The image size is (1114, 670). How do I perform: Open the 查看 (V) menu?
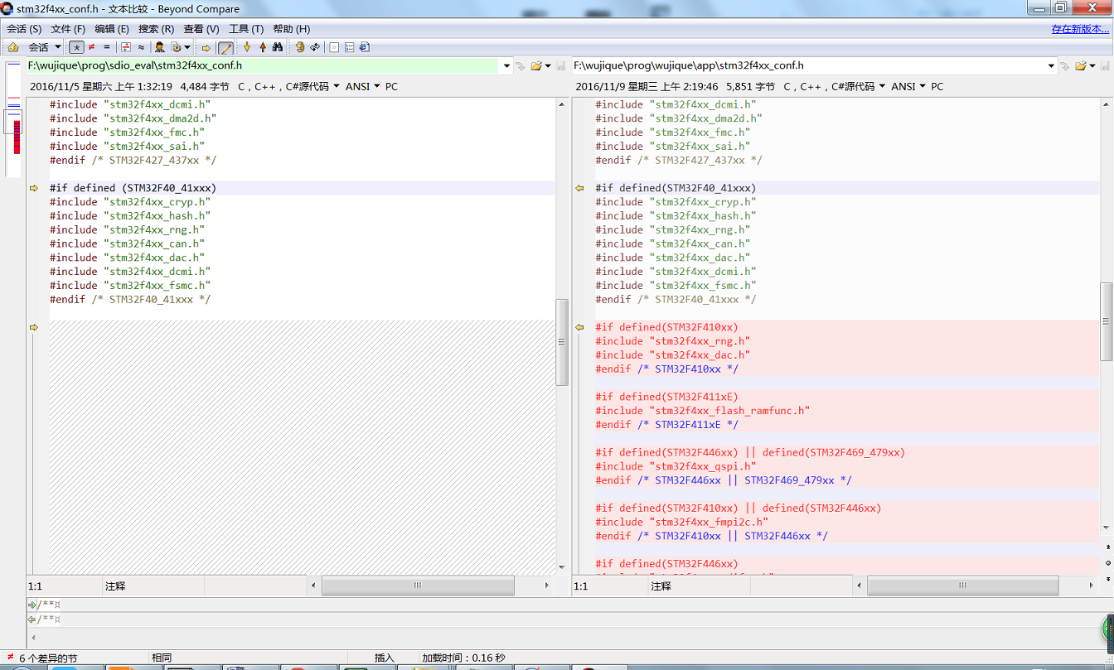201,29
